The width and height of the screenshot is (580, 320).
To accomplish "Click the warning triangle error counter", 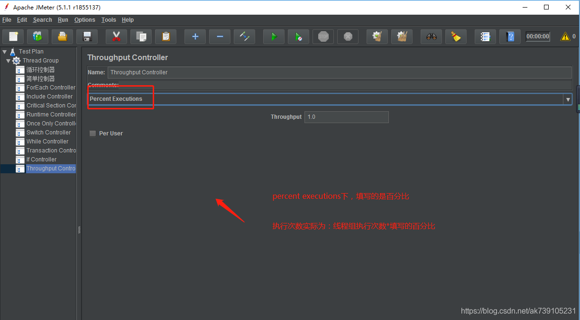I will 565,36.
